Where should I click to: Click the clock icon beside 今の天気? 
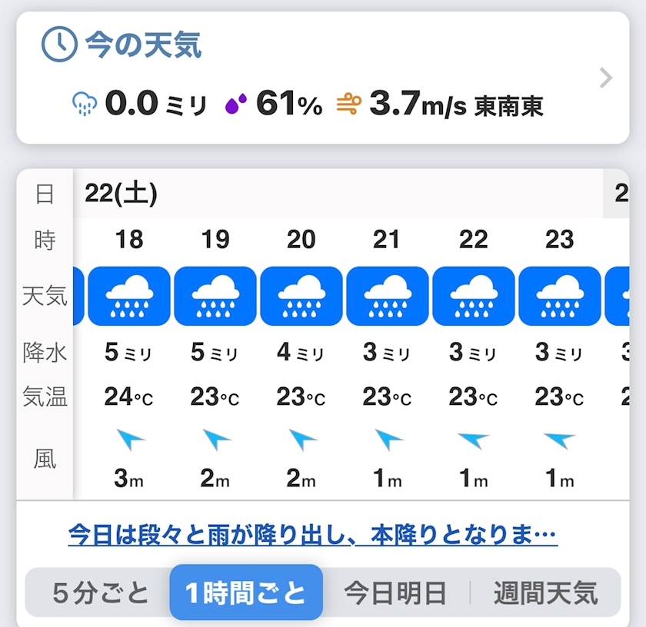pyautogui.click(x=59, y=45)
